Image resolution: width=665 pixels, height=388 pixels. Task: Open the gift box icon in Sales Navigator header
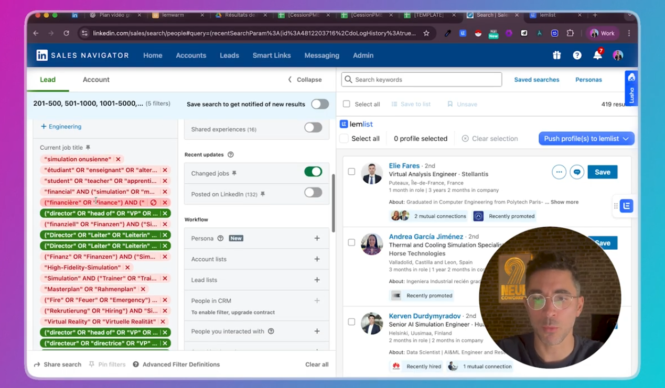(556, 55)
